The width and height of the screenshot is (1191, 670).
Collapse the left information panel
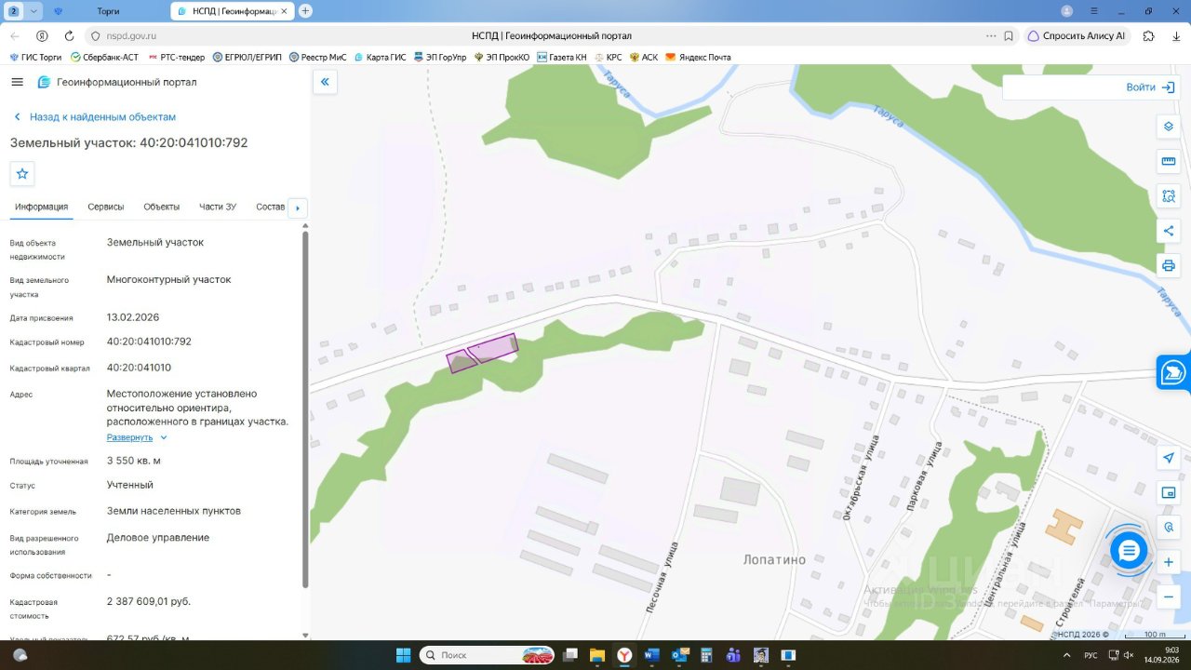point(325,82)
